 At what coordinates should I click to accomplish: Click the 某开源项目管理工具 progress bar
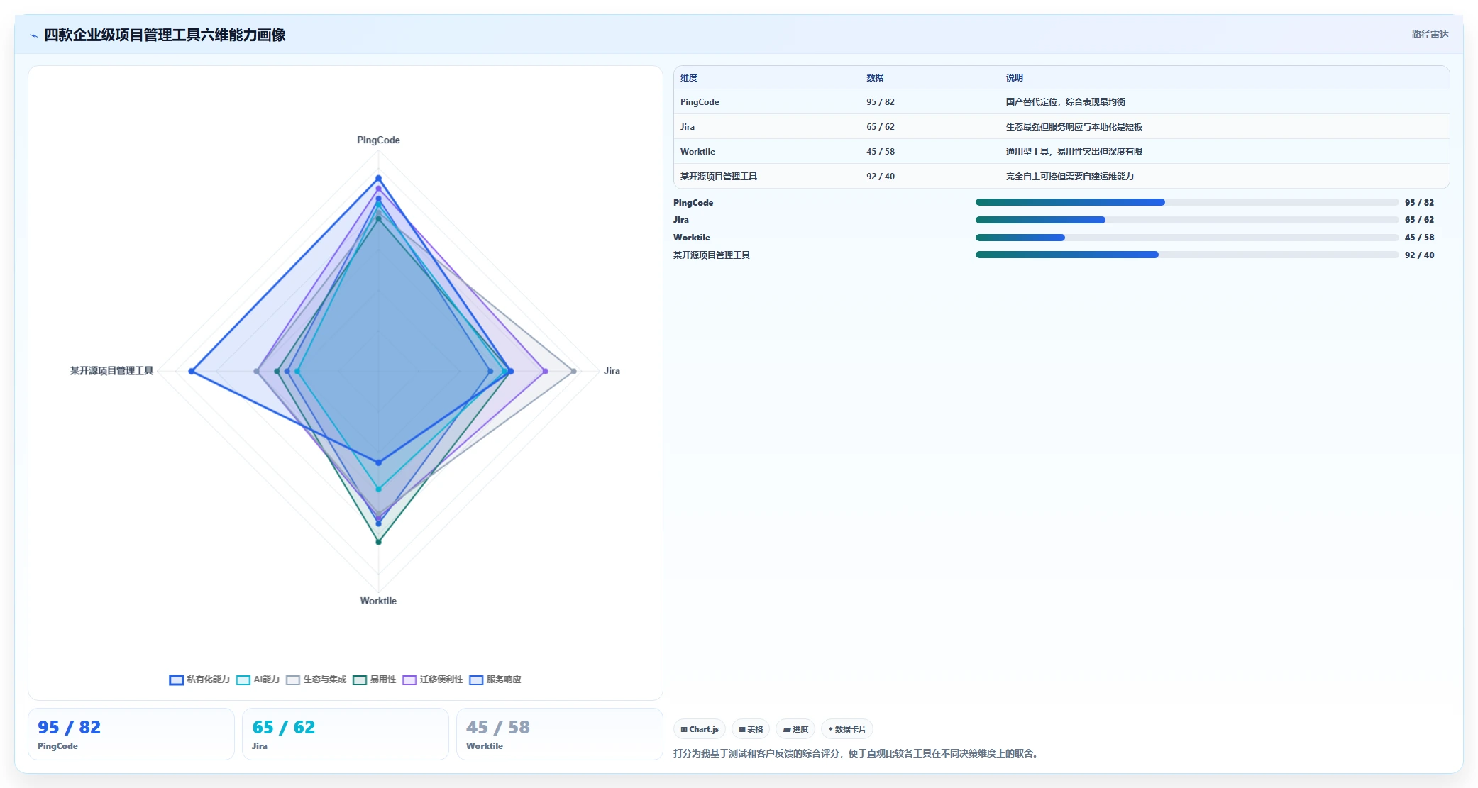[1186, 255]
